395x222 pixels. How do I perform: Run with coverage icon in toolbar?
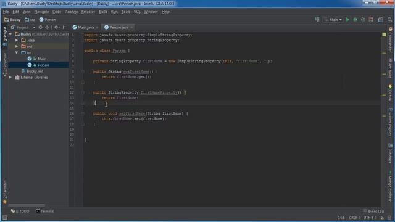pos(363,19)
